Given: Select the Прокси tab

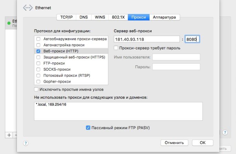Looking at the screenshot, I should pos(139,17).
